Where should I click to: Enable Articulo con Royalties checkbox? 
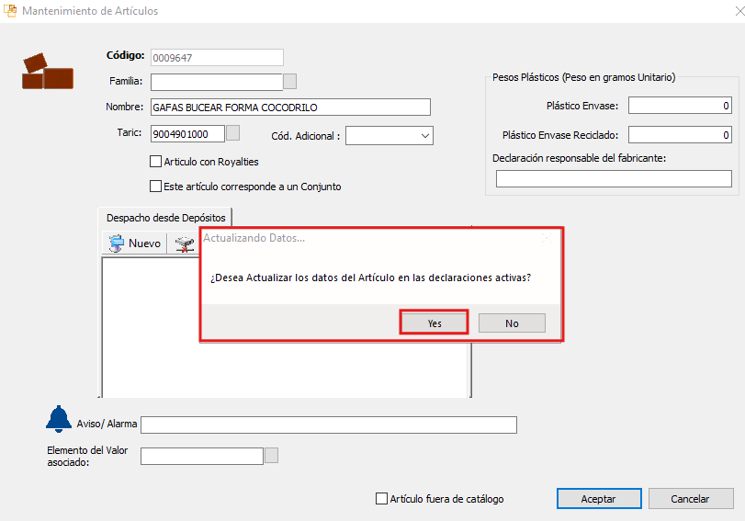(x=155, y=161)
